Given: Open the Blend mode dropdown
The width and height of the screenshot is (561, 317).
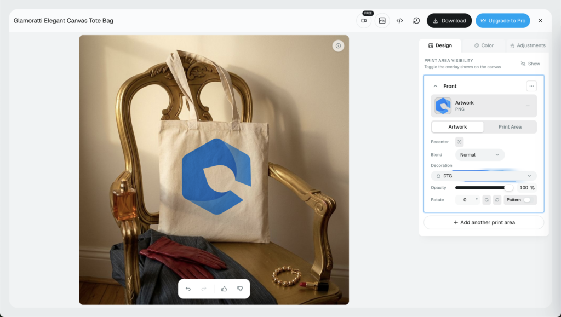Looking at the screenshot, I should (x=480, y=155).
